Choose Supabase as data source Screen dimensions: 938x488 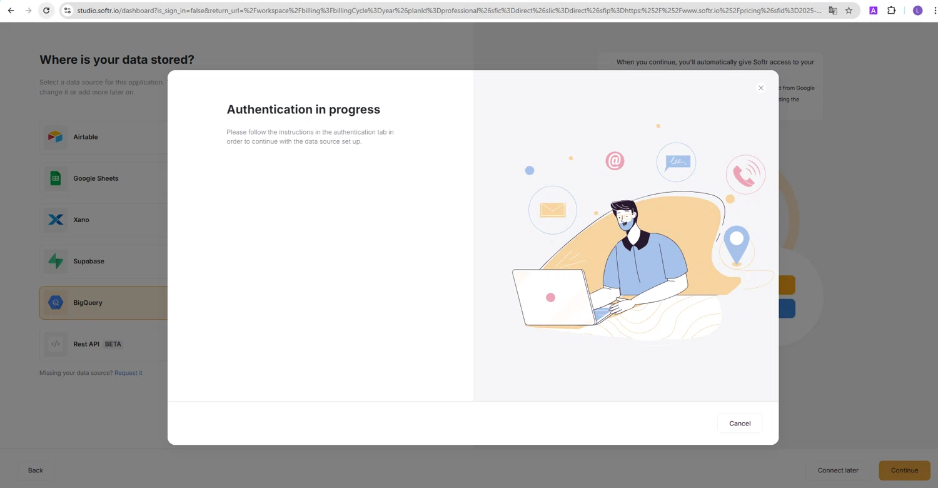pos(104,261)
